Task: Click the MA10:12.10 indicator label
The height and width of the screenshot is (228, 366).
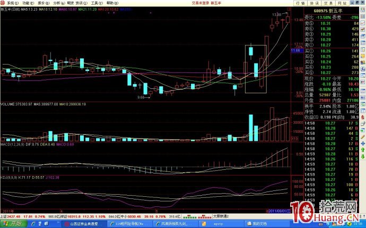Action: [48, 10]
